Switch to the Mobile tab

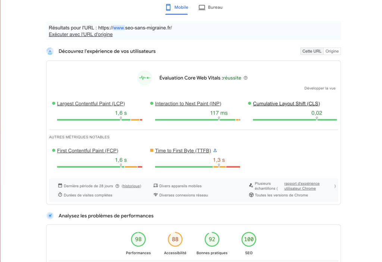(x=176, y=7)
